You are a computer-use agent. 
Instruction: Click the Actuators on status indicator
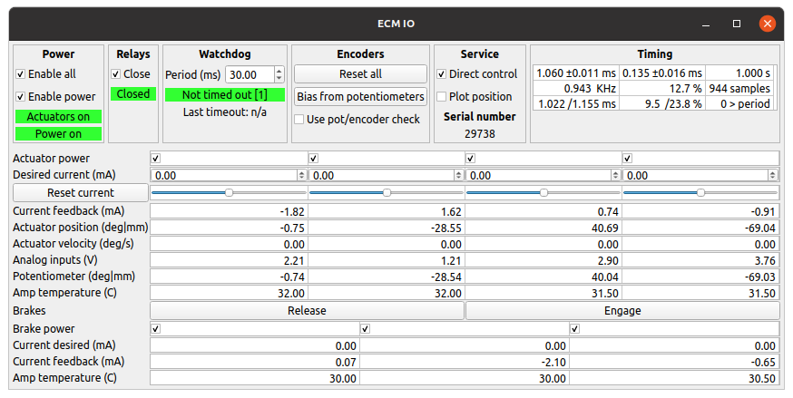click(x=58, y=117)
